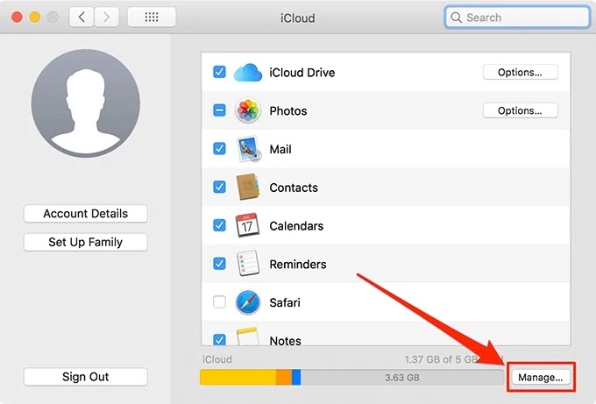The image size is (596, 404).
Task: Click Manage to manage iCloud storage
Action: coord(540,378)
